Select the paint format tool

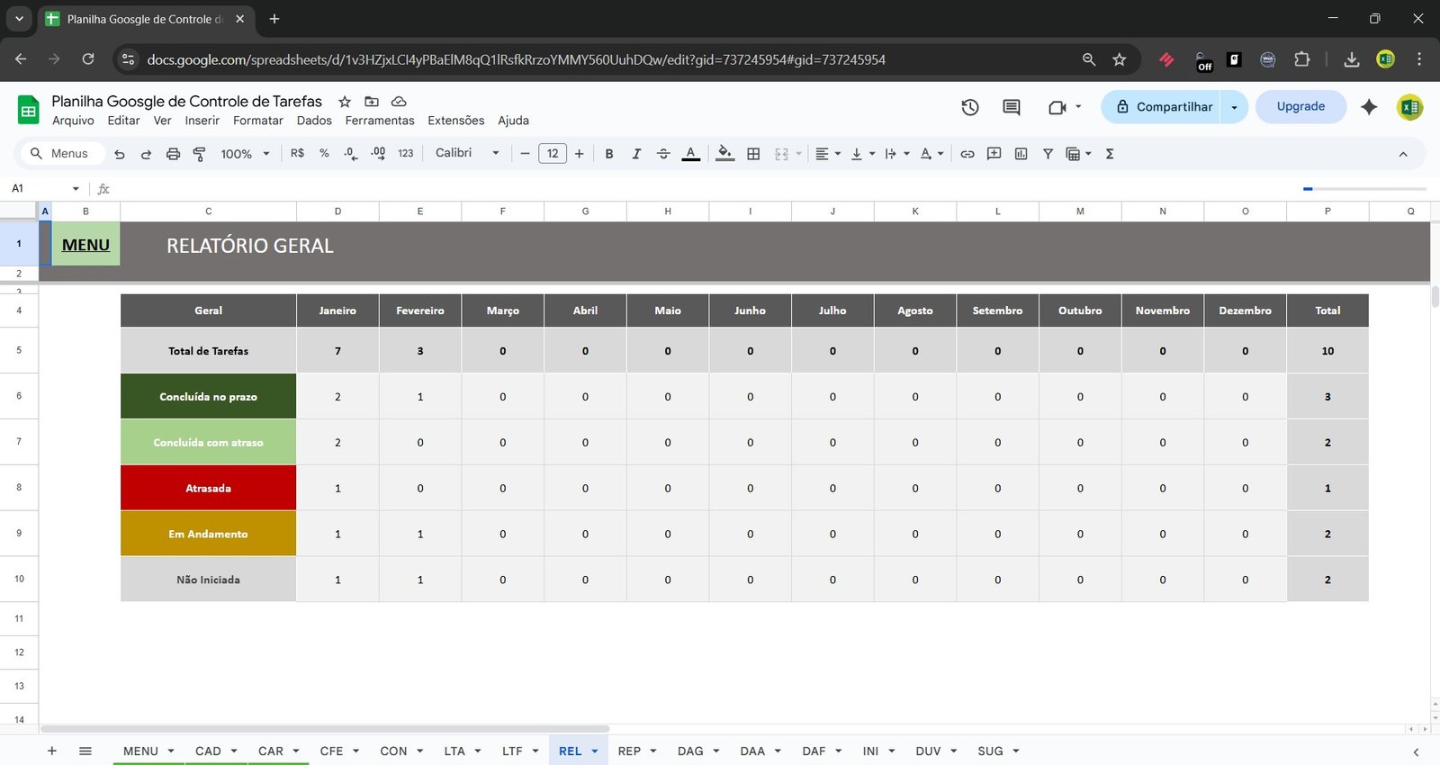[x=200, y=154]
